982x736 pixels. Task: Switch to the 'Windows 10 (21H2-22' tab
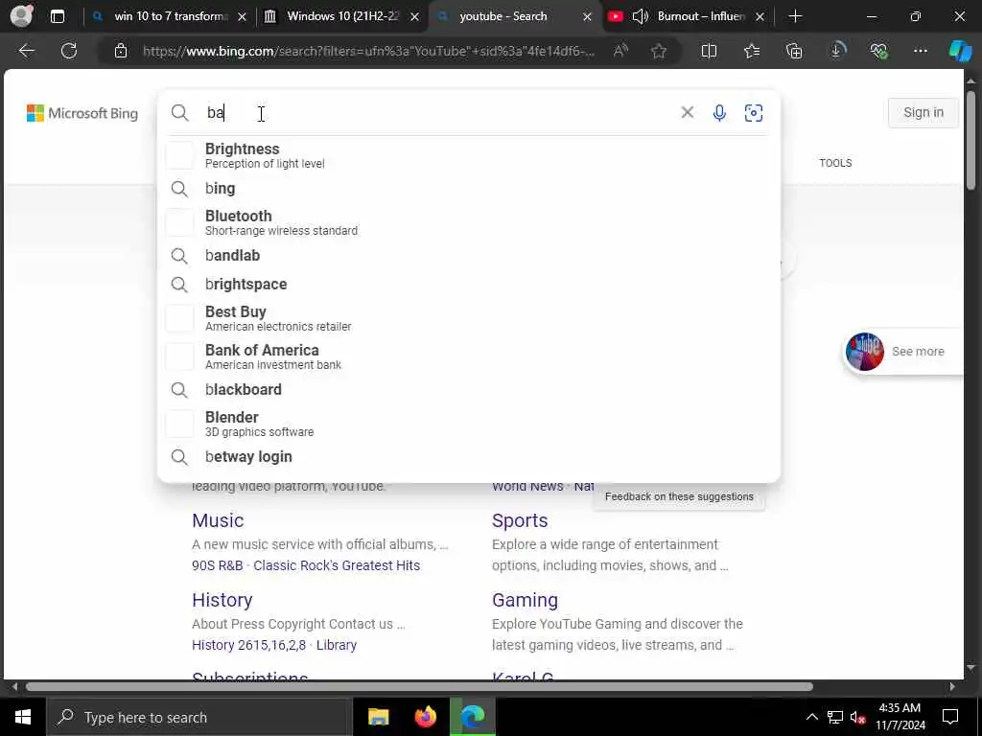[342, 17]
